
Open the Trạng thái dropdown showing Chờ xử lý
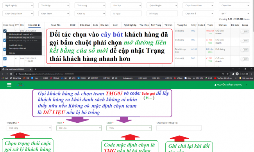tap(29, 128)
